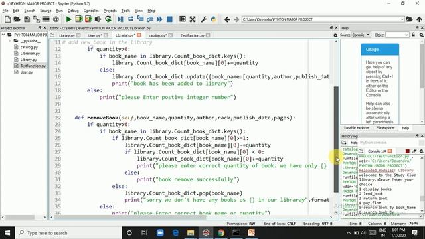Open the Debug menu

[73, 11]
